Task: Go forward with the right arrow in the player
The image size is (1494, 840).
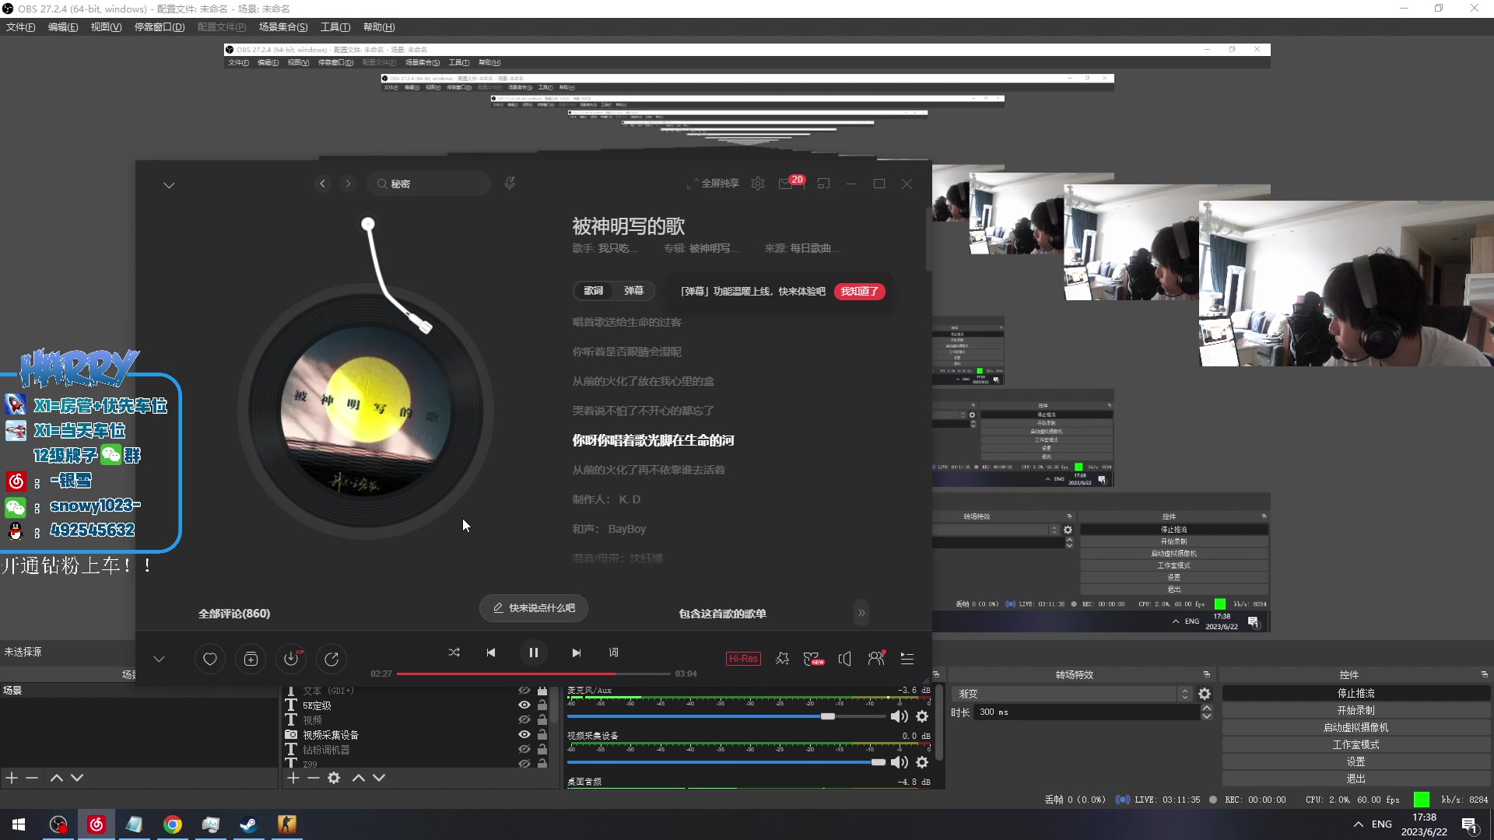Action: (349, 184)
